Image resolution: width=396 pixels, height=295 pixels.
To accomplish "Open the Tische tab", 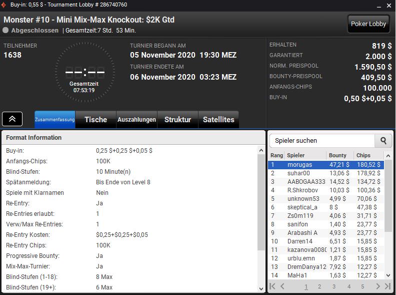I will tap(95, 120).
